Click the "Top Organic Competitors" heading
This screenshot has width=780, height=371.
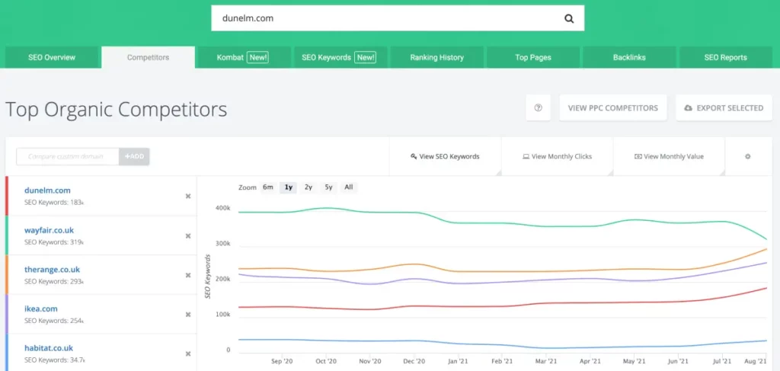116,110
